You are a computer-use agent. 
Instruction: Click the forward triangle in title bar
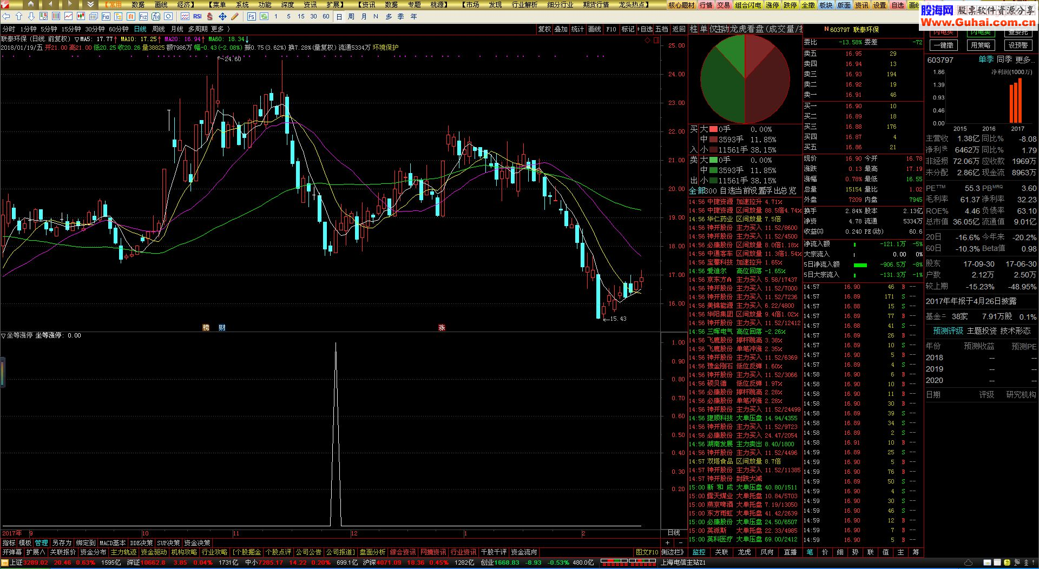tap(70, 4)
